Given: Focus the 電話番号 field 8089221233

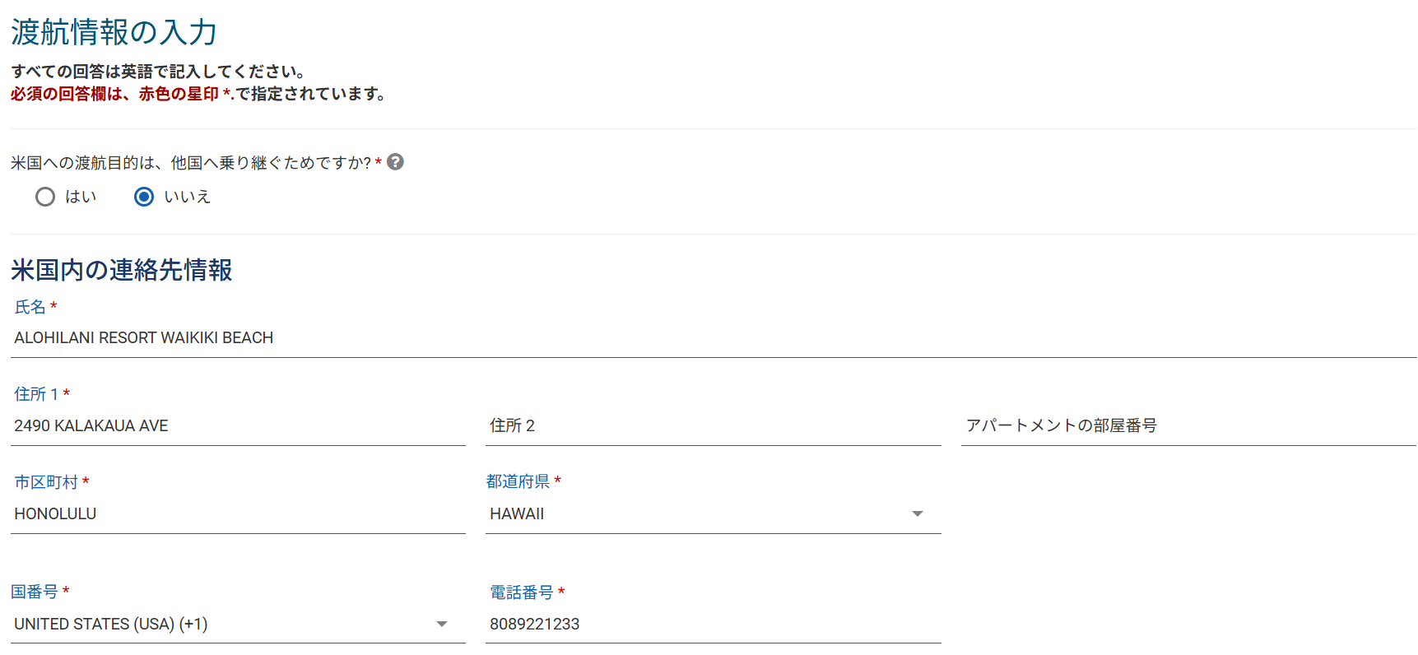Looking at the screenshot, I should tap(714, 624).
